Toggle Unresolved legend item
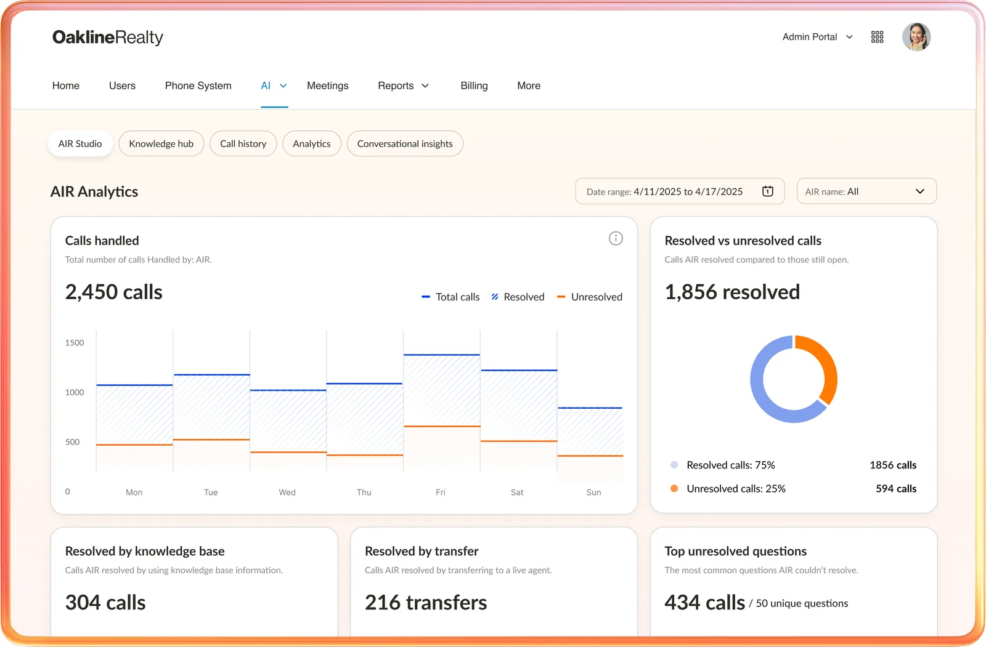Viewport: 986px width, 647px height. tap(590, 297)
